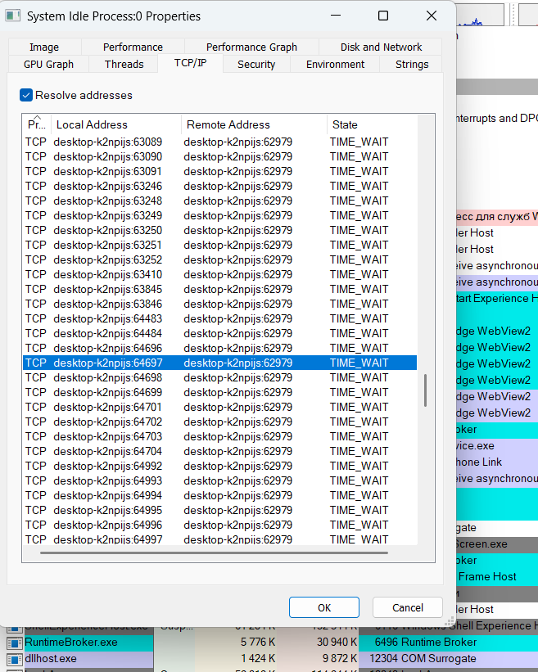The width and height of the screenshot is (538, 672).
Task: Sort by Remote Address column header
Action: (x=254, y=124)
